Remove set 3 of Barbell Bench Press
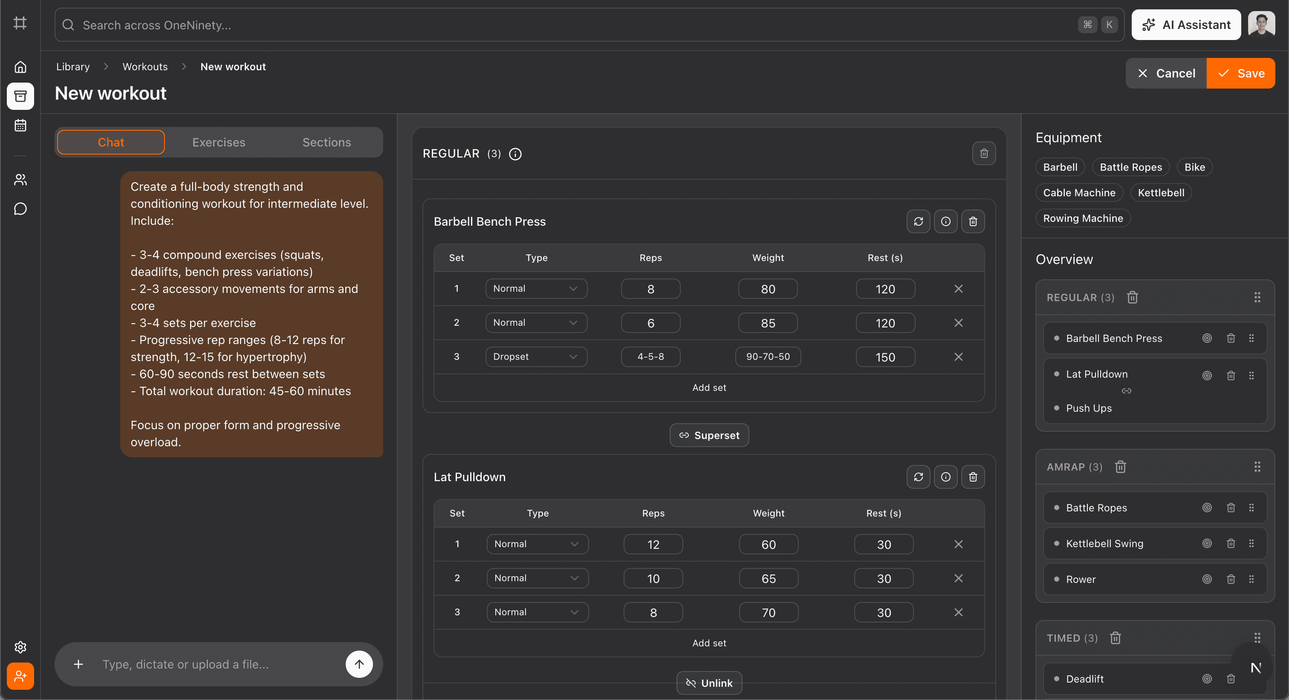The image size is (1289, 700). (x=958, y=357)
